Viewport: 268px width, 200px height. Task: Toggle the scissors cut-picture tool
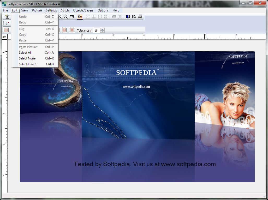[80, 17]
